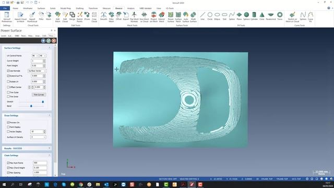The image size is (334, 188).
Task: Open the first UV Control Points dropdown
Action: (x=35, y=56)
